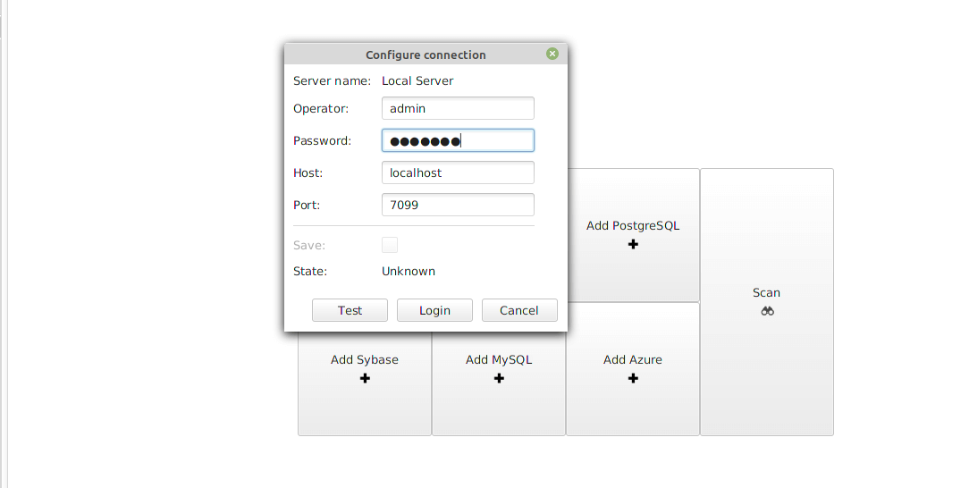969x488 pixels.
Task: Select the Host text field
Action: [x=458, y=172]
